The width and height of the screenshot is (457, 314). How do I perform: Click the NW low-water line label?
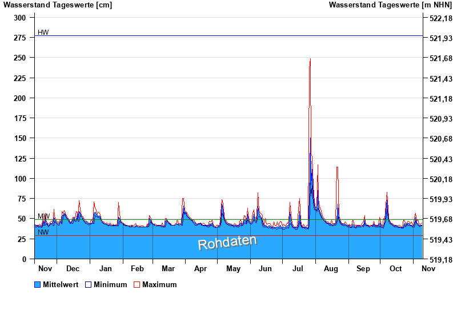[43, 232]
